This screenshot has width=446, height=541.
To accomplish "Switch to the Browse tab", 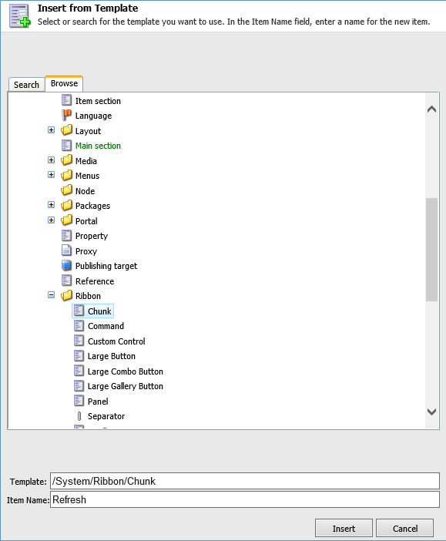I will pos(64,83).
